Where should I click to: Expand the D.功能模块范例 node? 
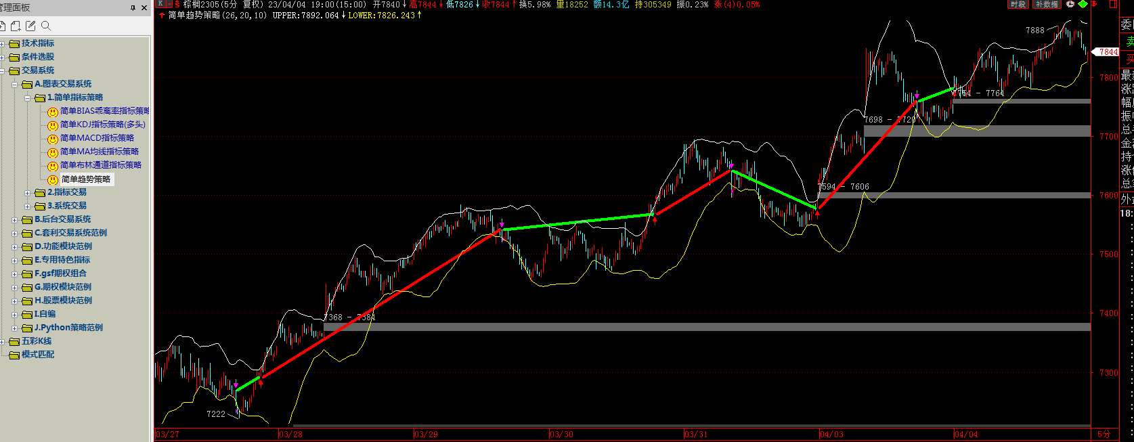[15, 247]
